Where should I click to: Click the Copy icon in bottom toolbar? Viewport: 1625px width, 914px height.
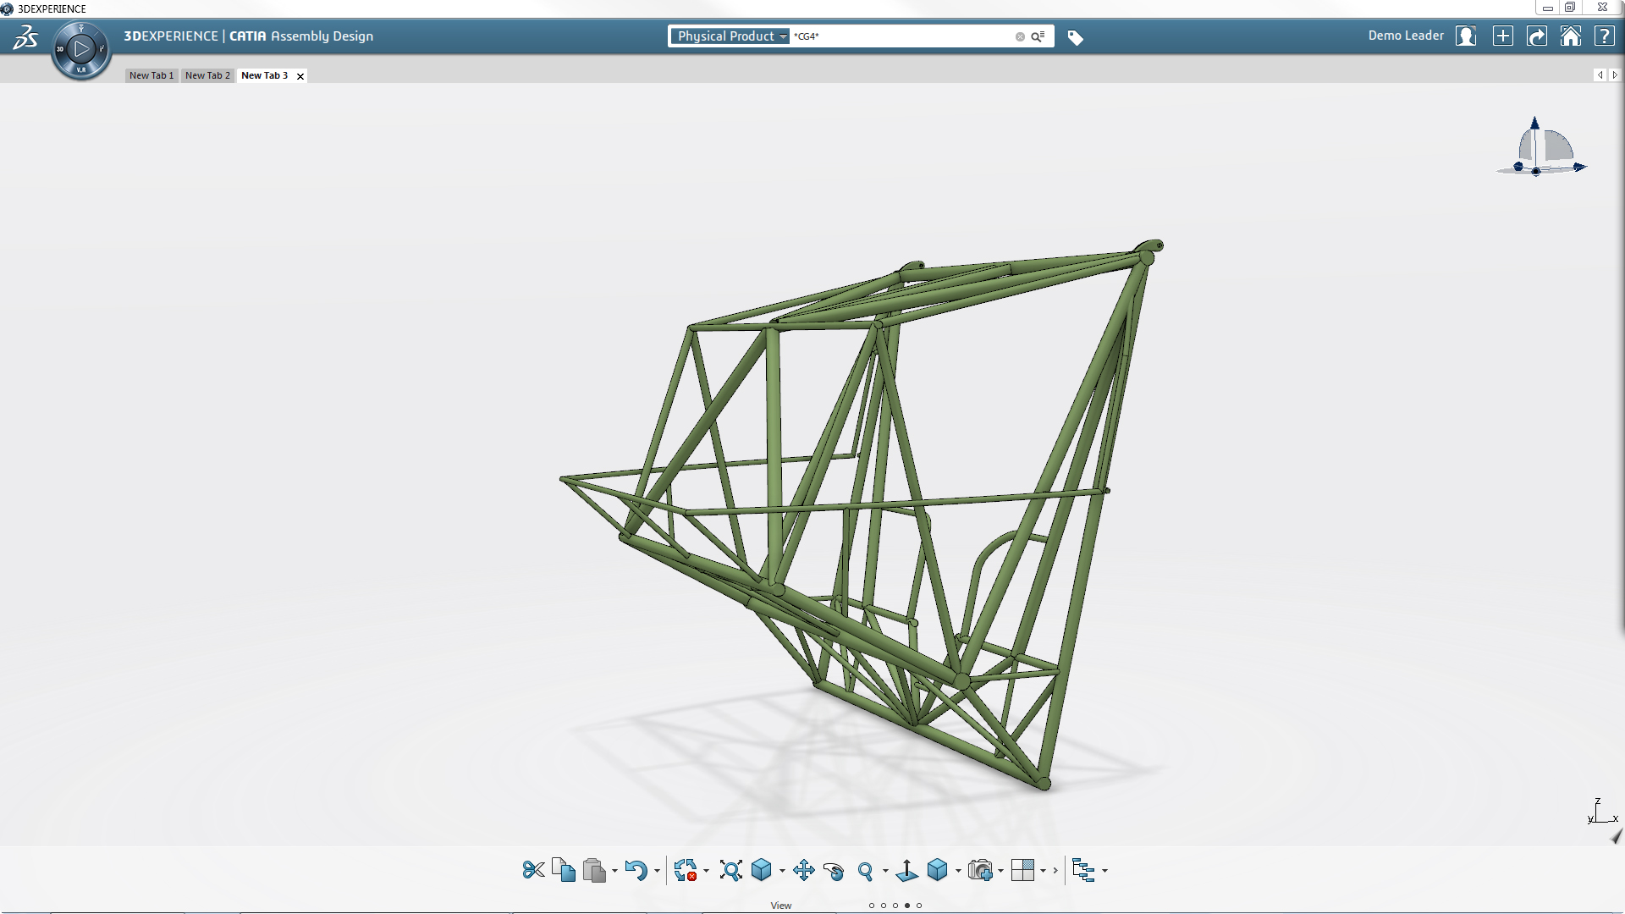tap(564, 870)
